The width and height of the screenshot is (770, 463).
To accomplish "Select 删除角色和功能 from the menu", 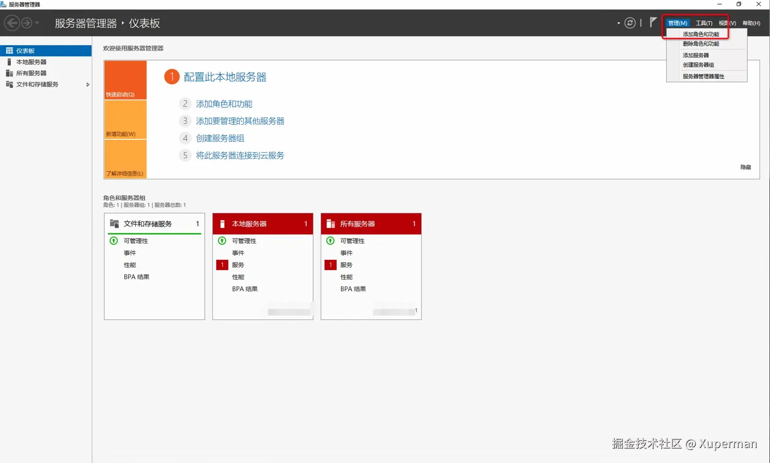I will coord(701,44).
